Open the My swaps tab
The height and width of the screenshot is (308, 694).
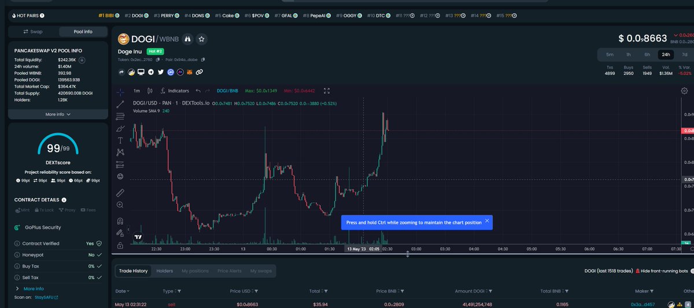[261, 270]
